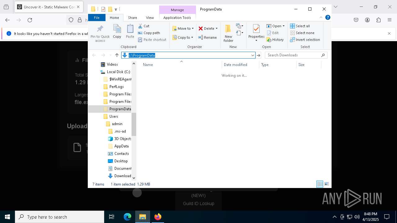Click the Paste ribbon button
397x223 pixels.
(x=130, y=32)
